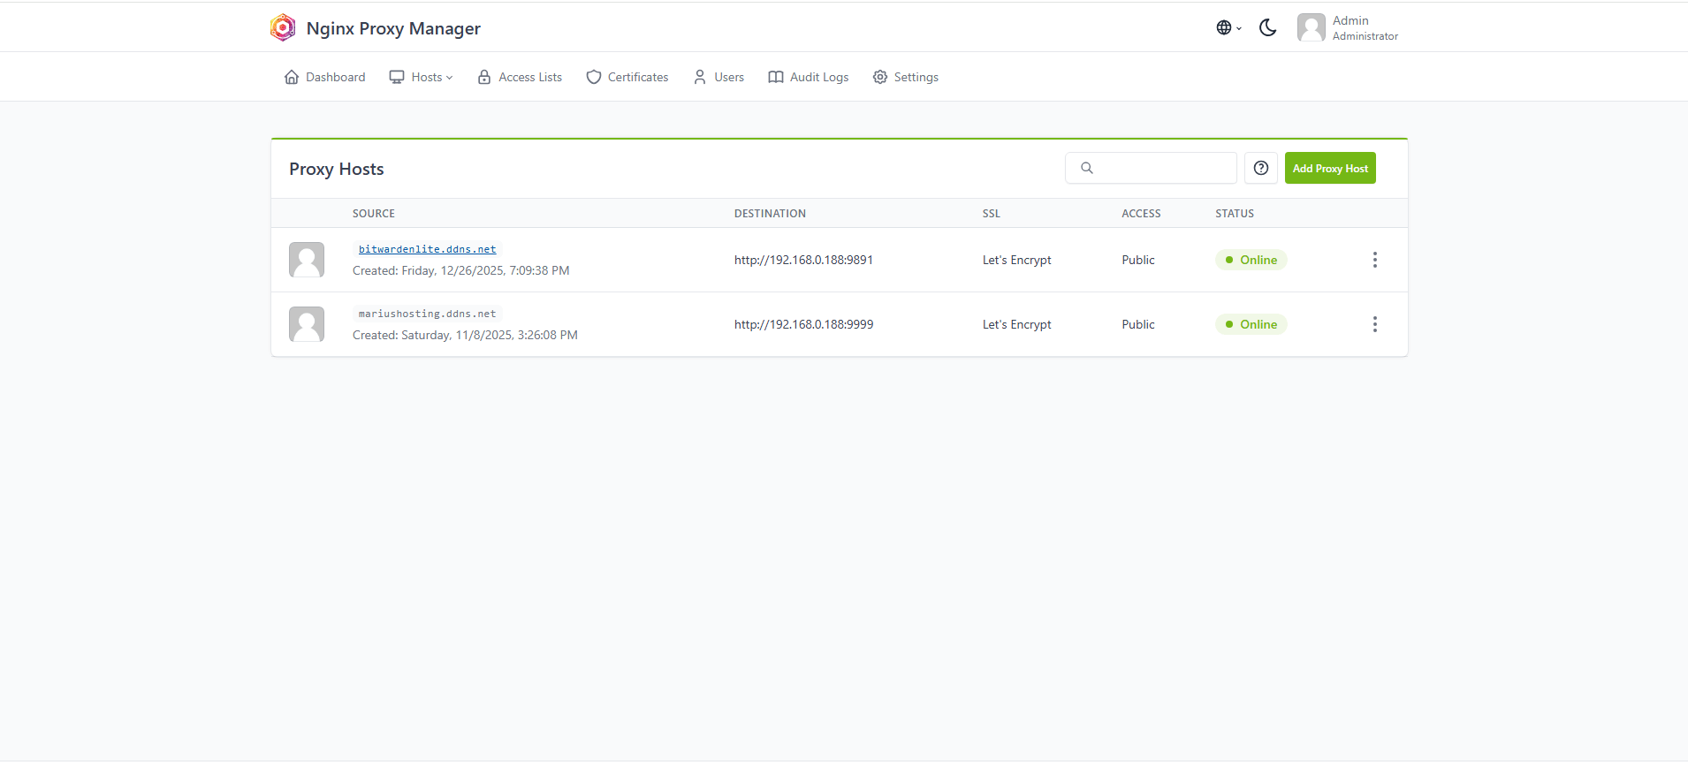Open the Users section
1688x765 pixels.
point(719,77)
